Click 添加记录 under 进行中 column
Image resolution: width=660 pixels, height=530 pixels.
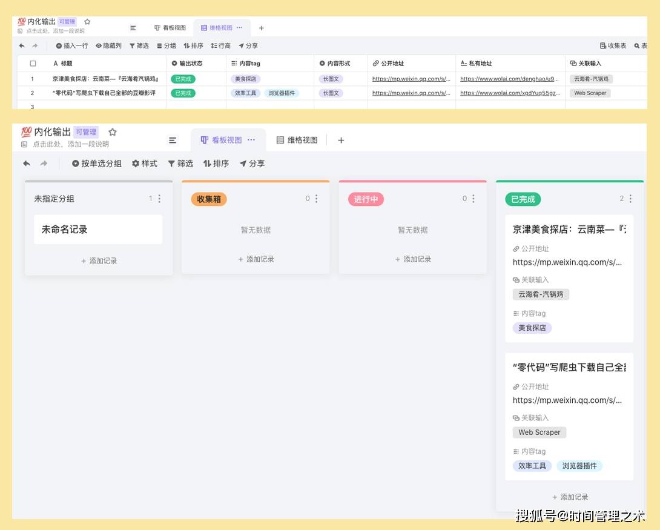point(413,259)
